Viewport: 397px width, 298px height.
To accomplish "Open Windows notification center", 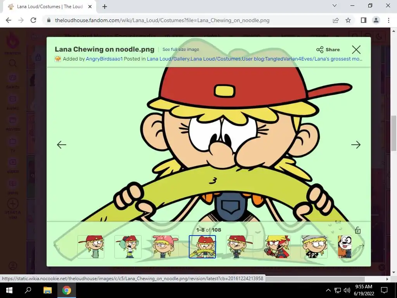I will point(384,290).
